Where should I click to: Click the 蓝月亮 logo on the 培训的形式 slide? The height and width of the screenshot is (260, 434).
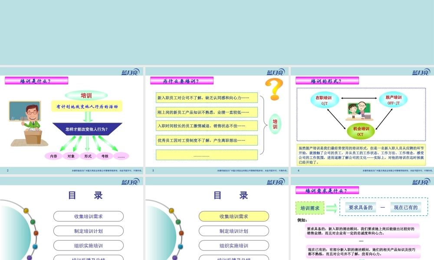tap(421, 72)
